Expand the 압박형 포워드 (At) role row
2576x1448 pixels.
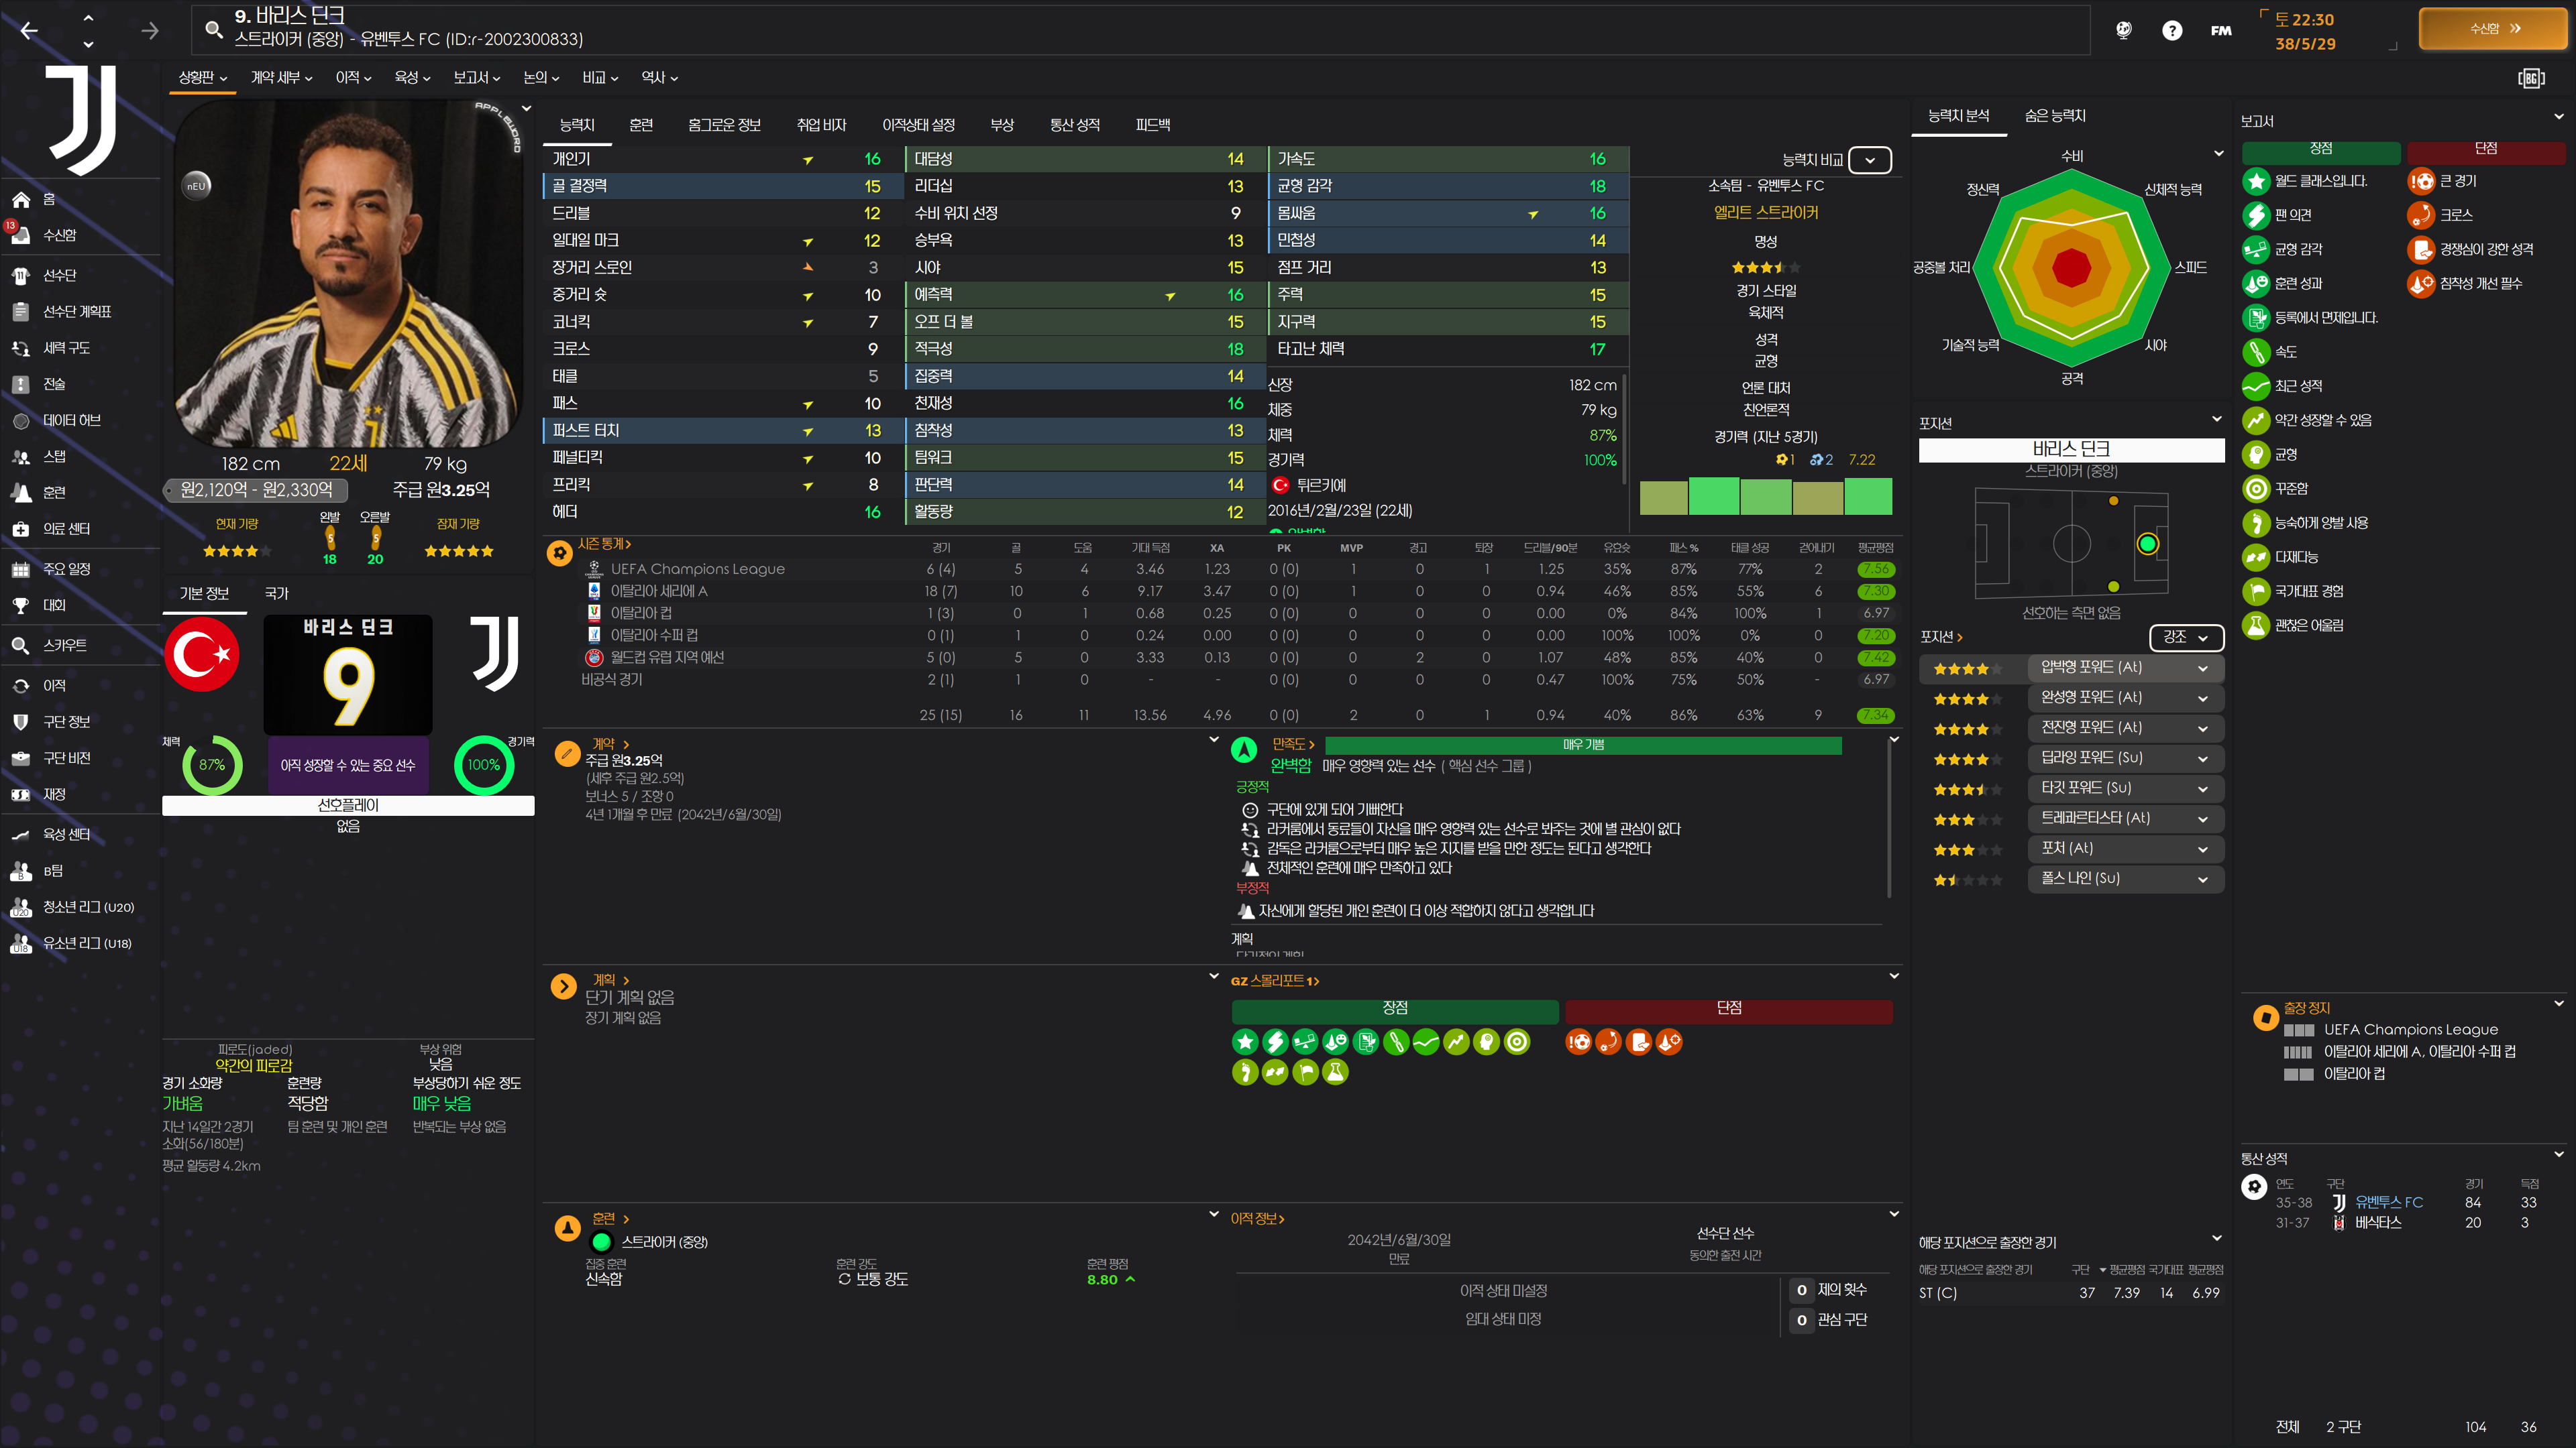2125,668
